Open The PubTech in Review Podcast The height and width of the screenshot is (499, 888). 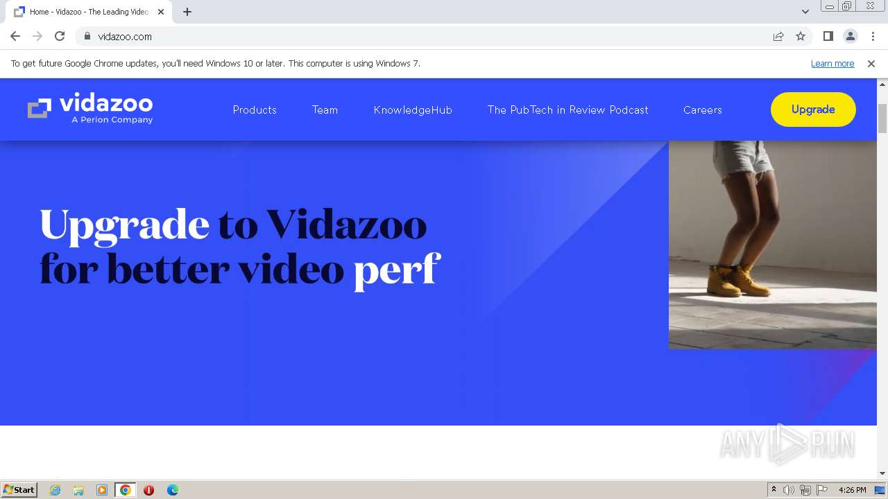567,110
